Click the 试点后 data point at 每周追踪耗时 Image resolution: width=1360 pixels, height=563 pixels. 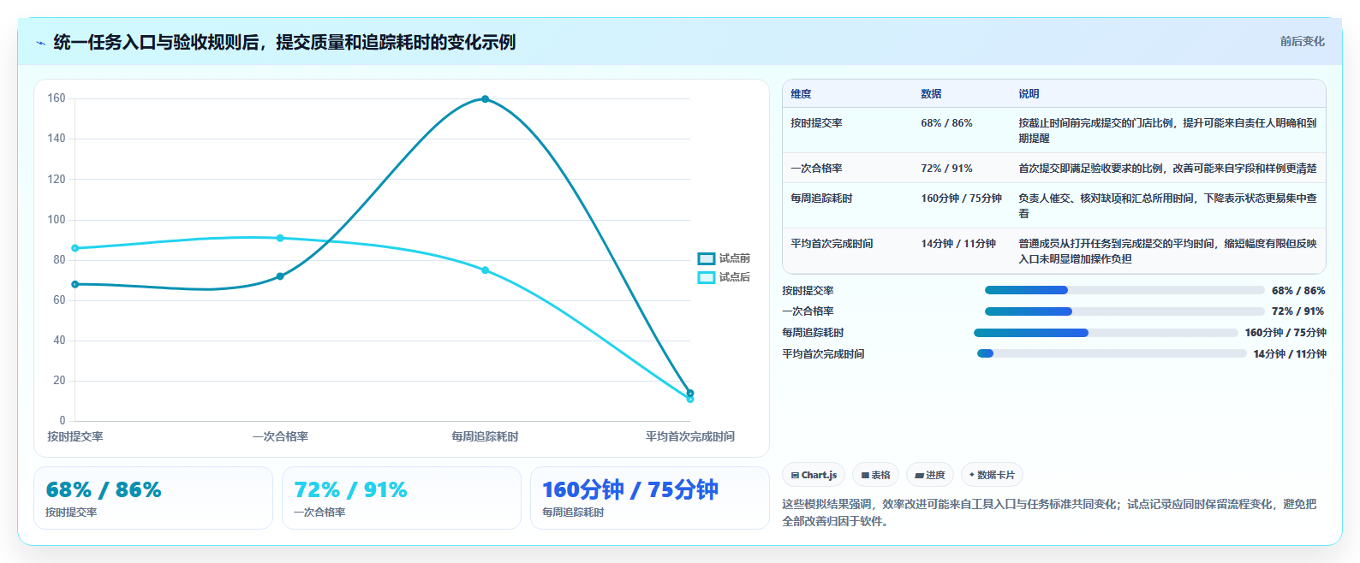point(485,270)
